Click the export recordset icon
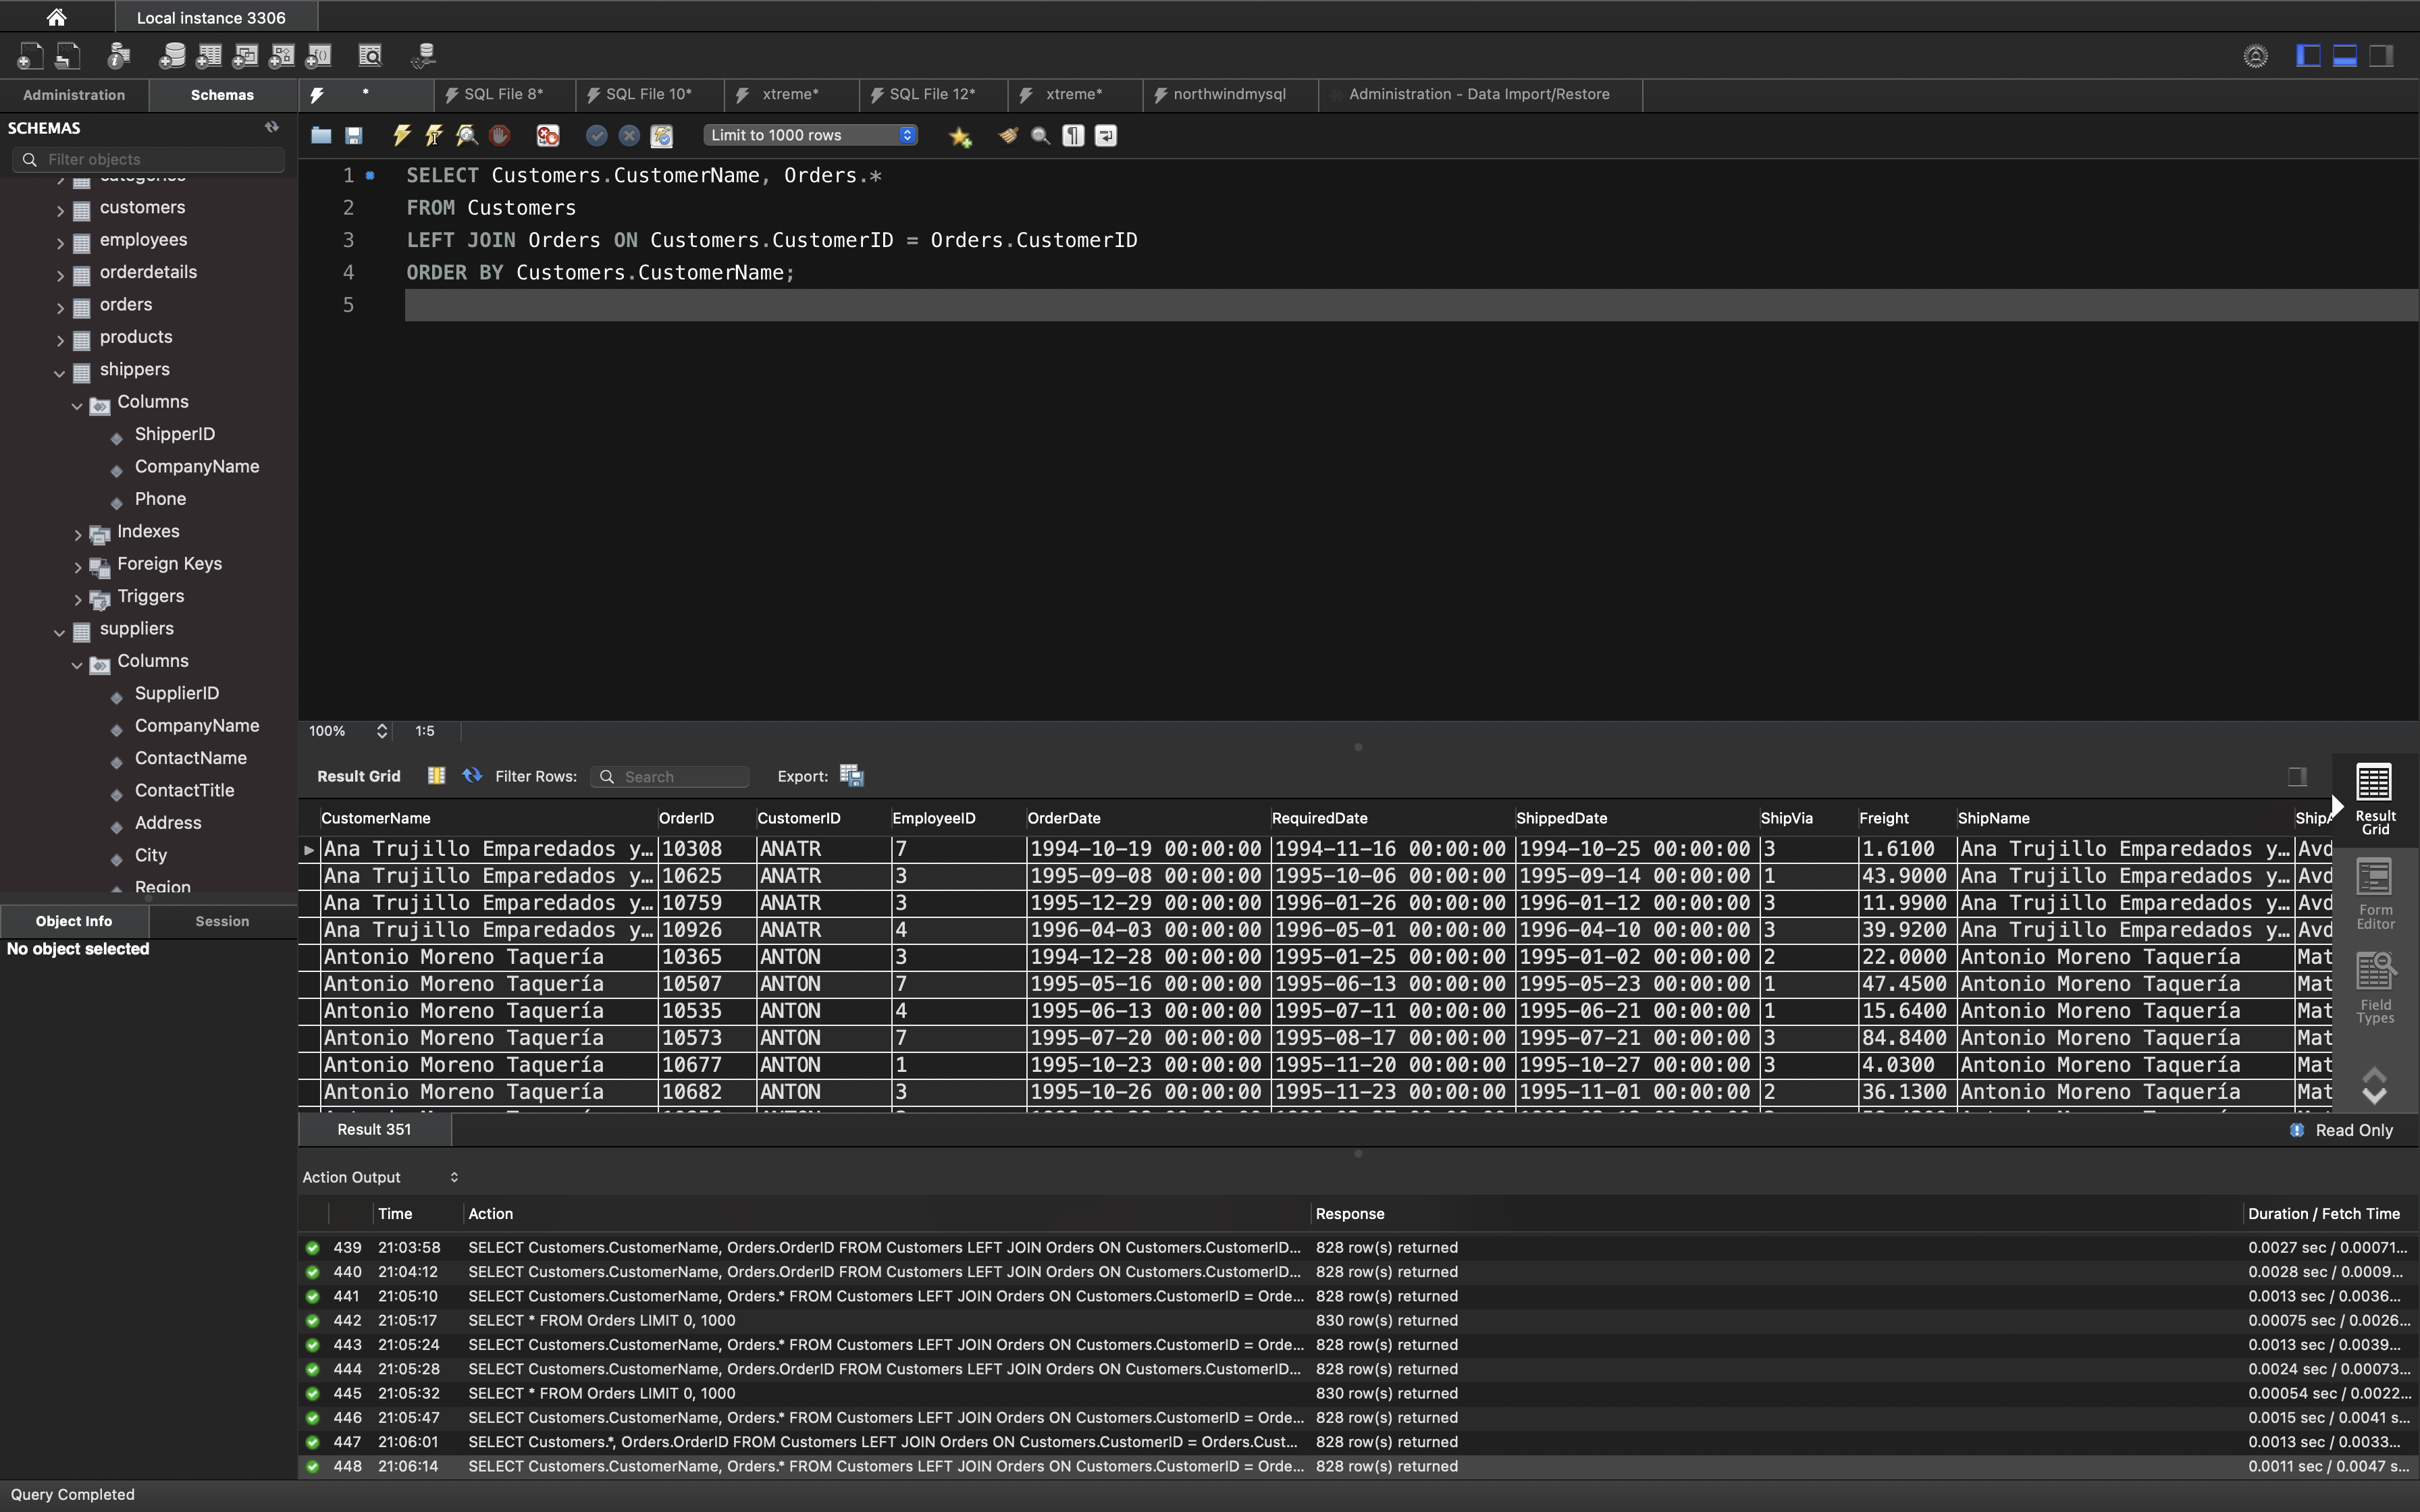Screen dimensions: 2420x1512 point(851,776)
